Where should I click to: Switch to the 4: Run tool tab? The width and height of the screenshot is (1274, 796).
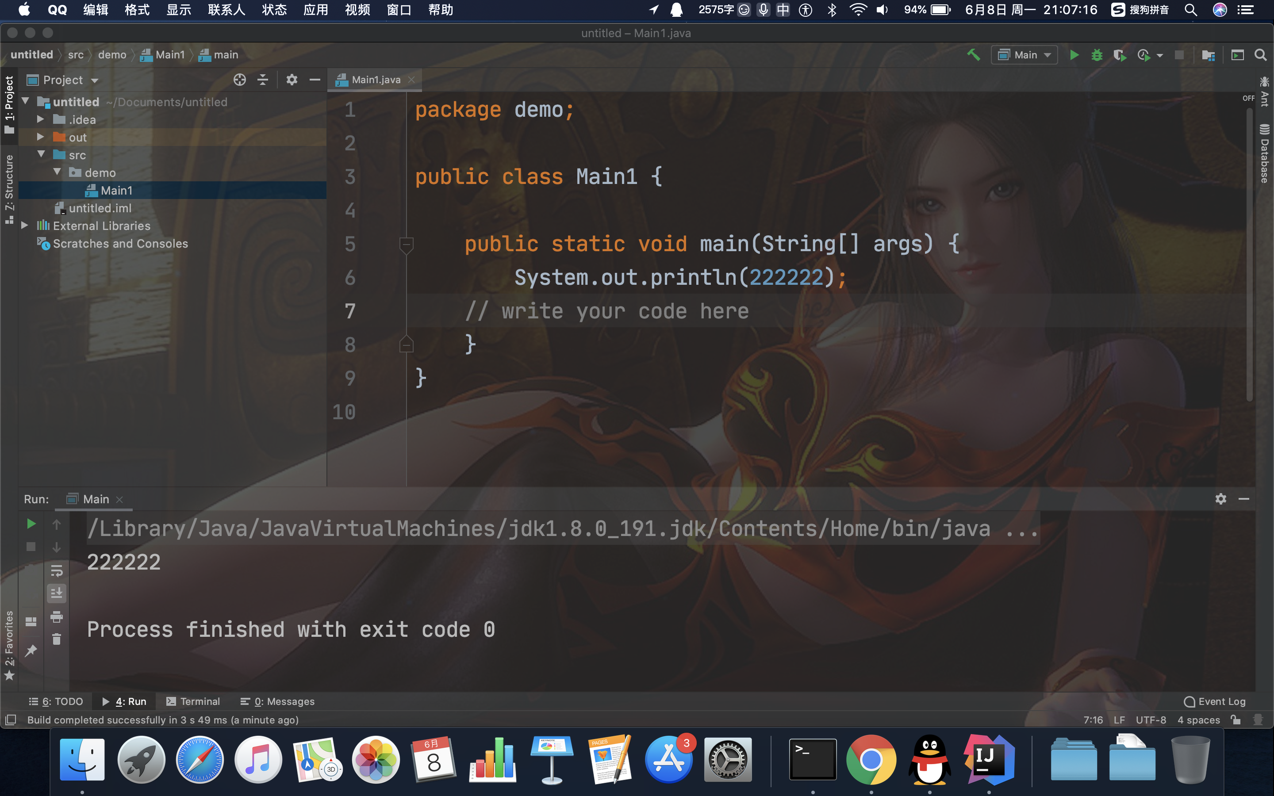point(125,701)
